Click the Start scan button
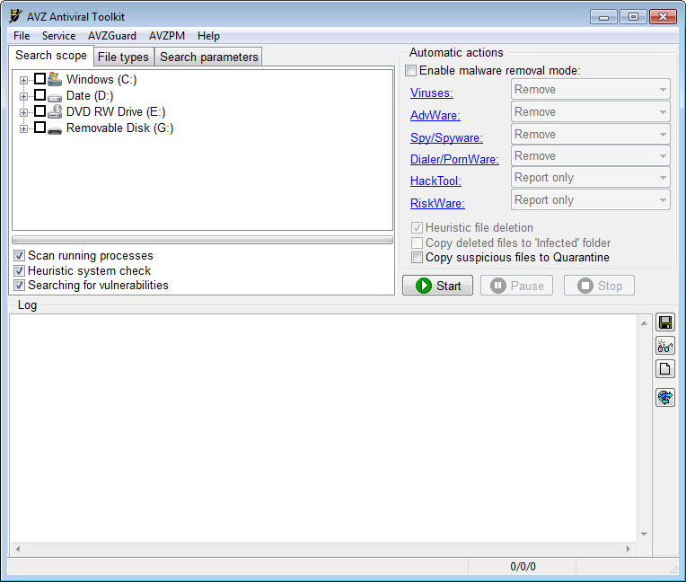This screenshot has width=686, height=582. (x=437, y=286)
